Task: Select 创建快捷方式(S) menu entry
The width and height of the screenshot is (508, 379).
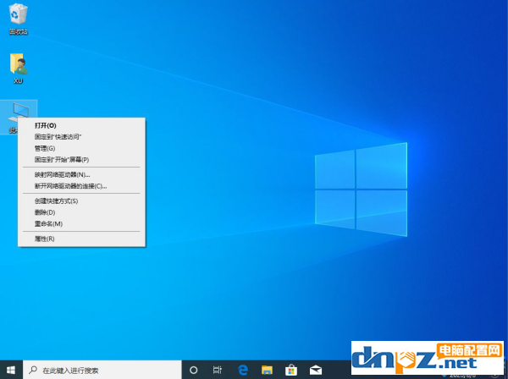Action: coord(81,201)
